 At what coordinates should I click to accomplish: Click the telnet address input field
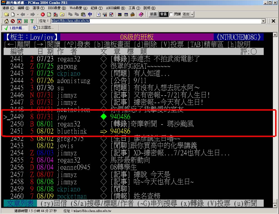[156, 21]
